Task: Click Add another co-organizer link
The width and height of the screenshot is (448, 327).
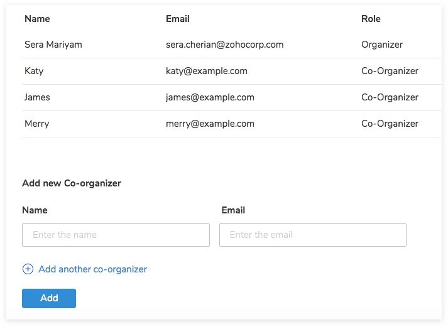Action: point(92,269)
